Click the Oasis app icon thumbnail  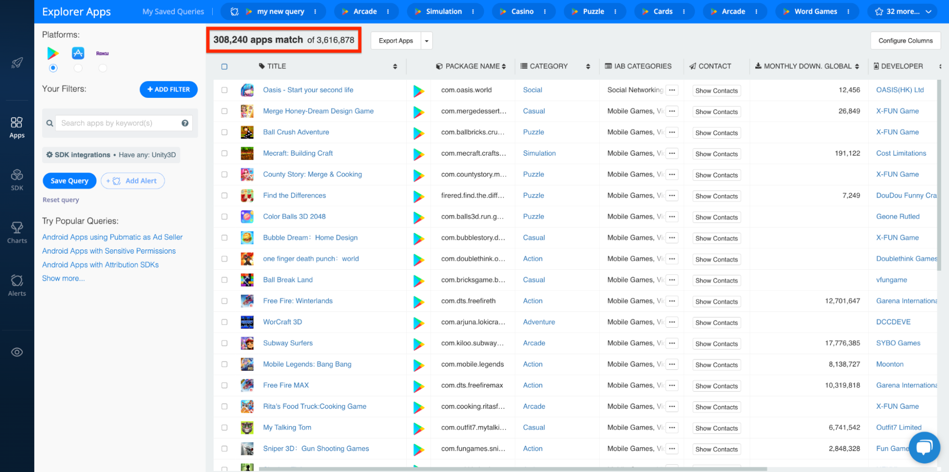click(247, 90)
